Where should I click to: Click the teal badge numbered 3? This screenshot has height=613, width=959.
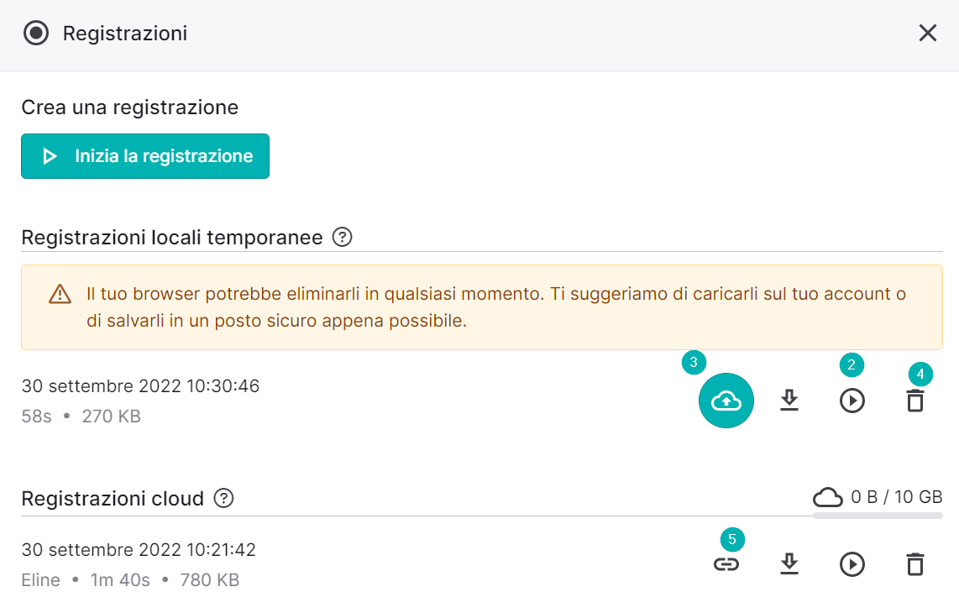point(694,362)
